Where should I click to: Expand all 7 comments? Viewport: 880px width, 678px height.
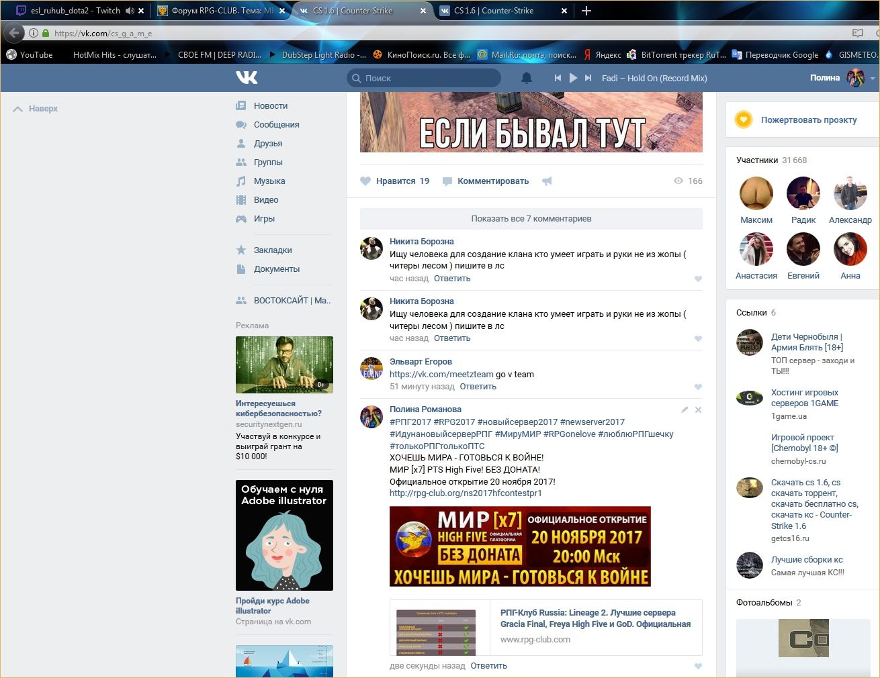tap(531, 219)
